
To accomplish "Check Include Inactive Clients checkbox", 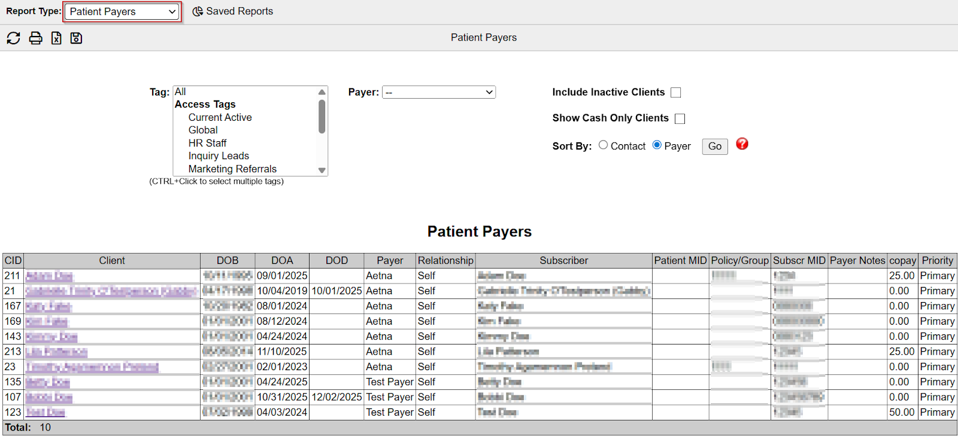I will click(676, 93).
